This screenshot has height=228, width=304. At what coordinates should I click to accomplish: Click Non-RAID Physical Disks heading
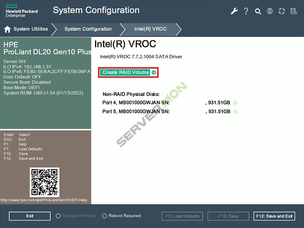coord(131,94)
